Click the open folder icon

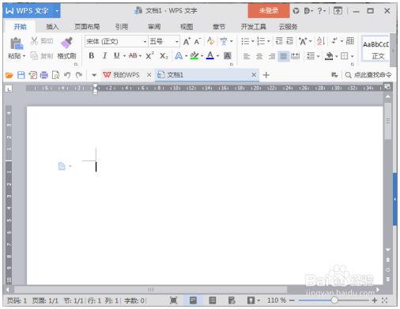click(9, 75)
